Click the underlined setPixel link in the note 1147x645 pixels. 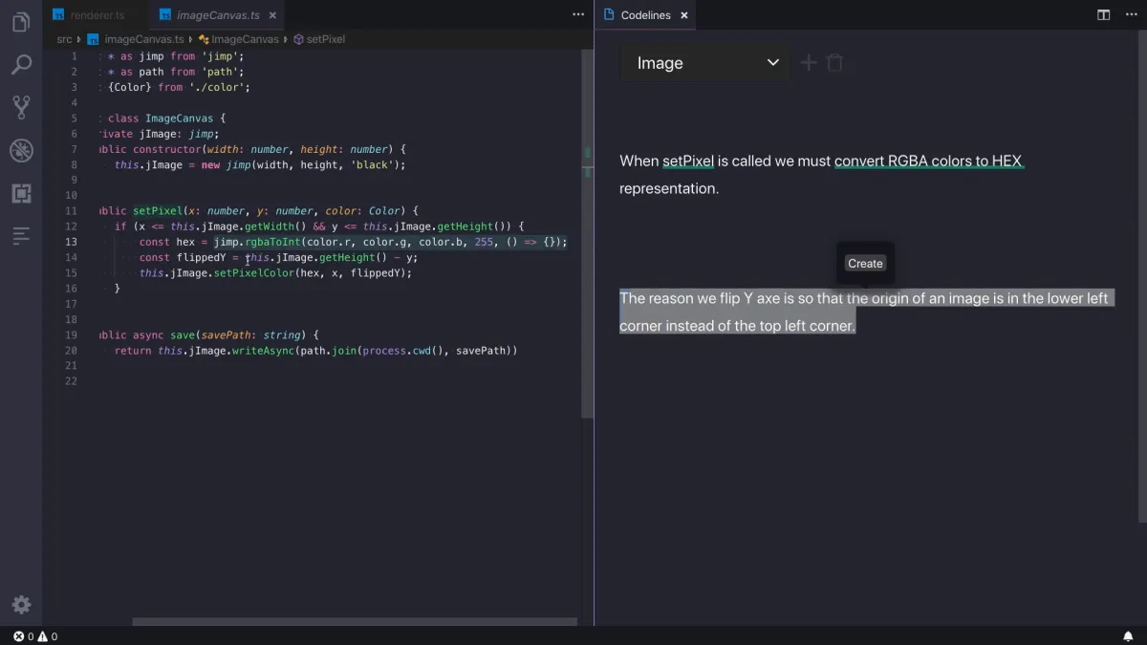click(x=688, y=161)
